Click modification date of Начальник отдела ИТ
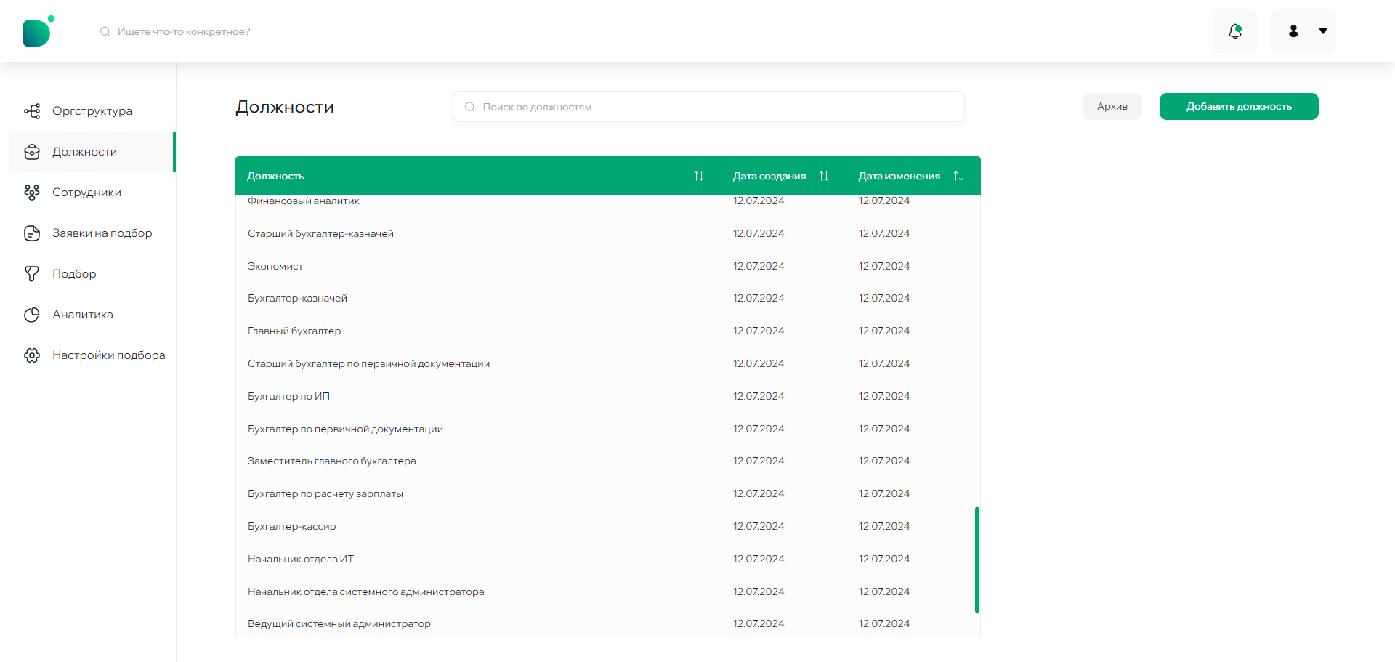The image size is (1395, 662). [884, 559]
